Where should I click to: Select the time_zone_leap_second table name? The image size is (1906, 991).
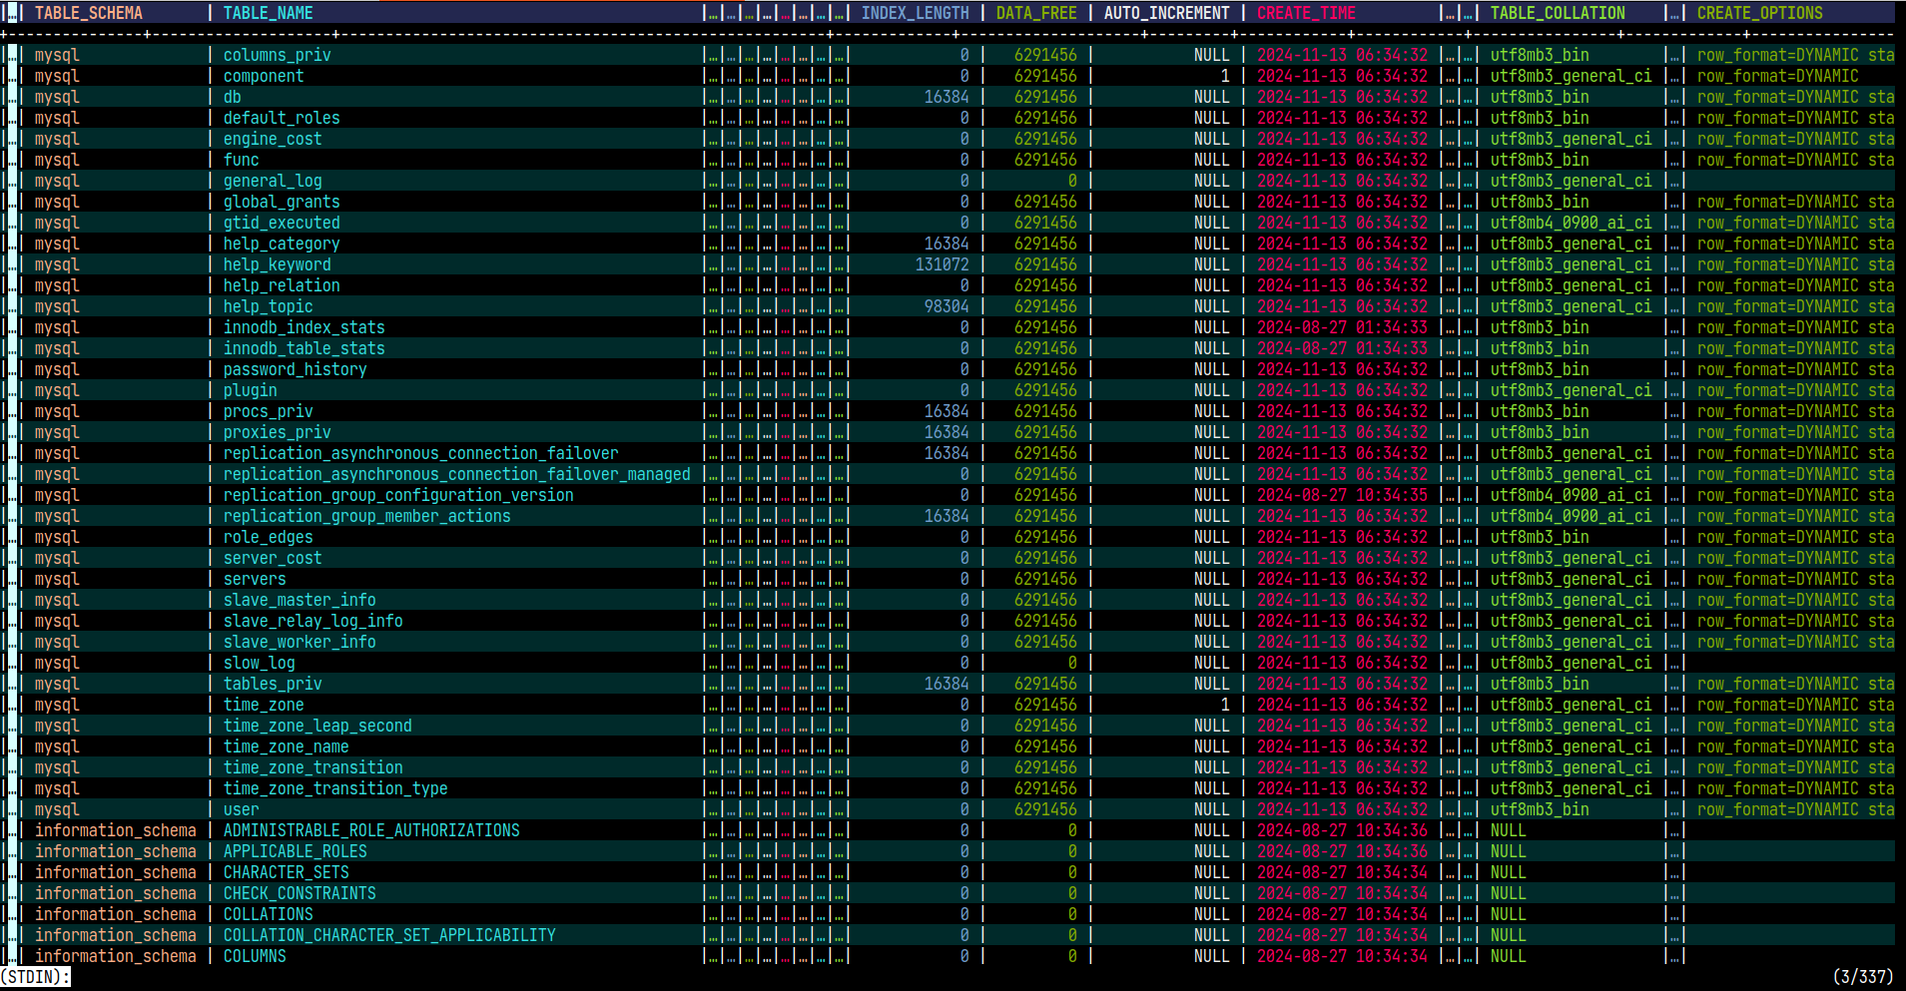(x=318, y=726)
